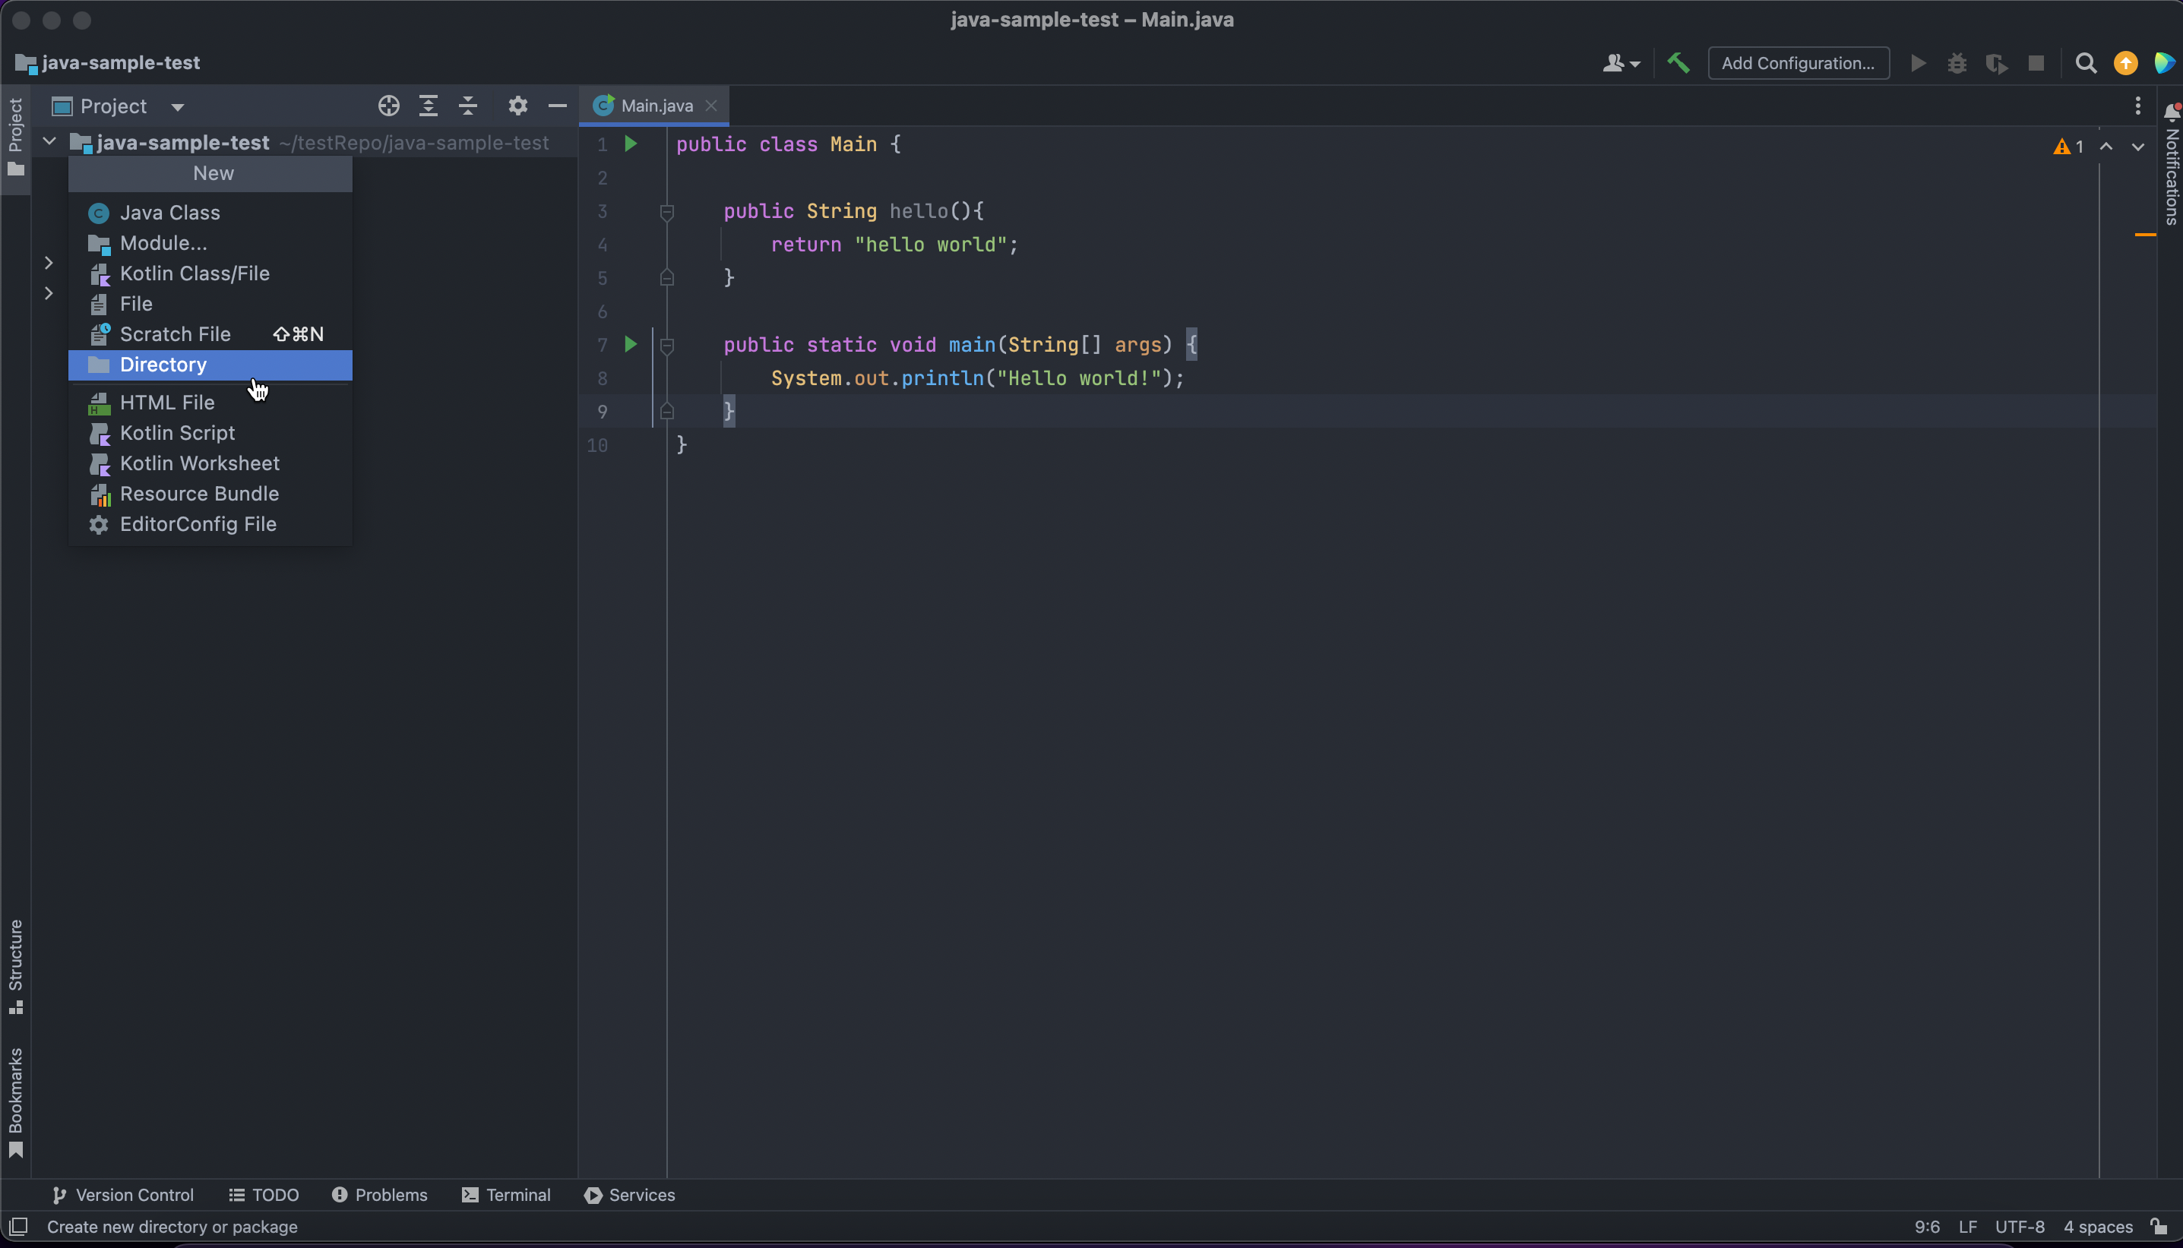Click Add Configuration... button
This screenshot has width=2183, height=1248.
(x=1798, y=64)
